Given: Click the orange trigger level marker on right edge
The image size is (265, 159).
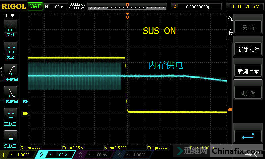Looking at the screenshot, I should 230,110.
